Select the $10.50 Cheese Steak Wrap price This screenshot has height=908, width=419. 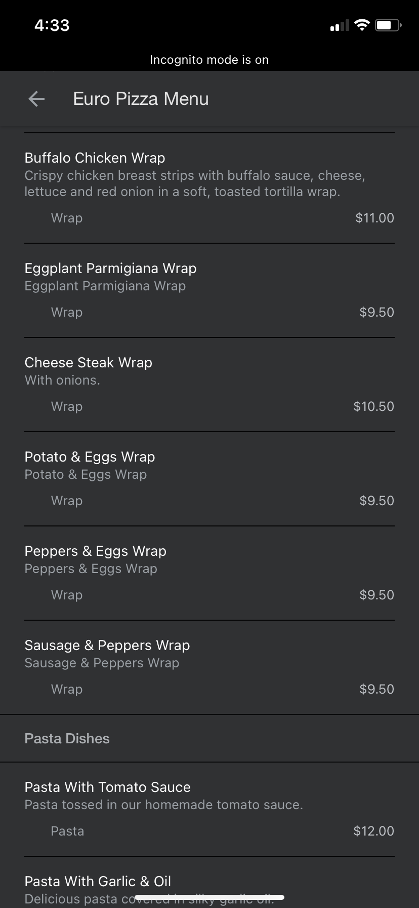coord(373,406)
